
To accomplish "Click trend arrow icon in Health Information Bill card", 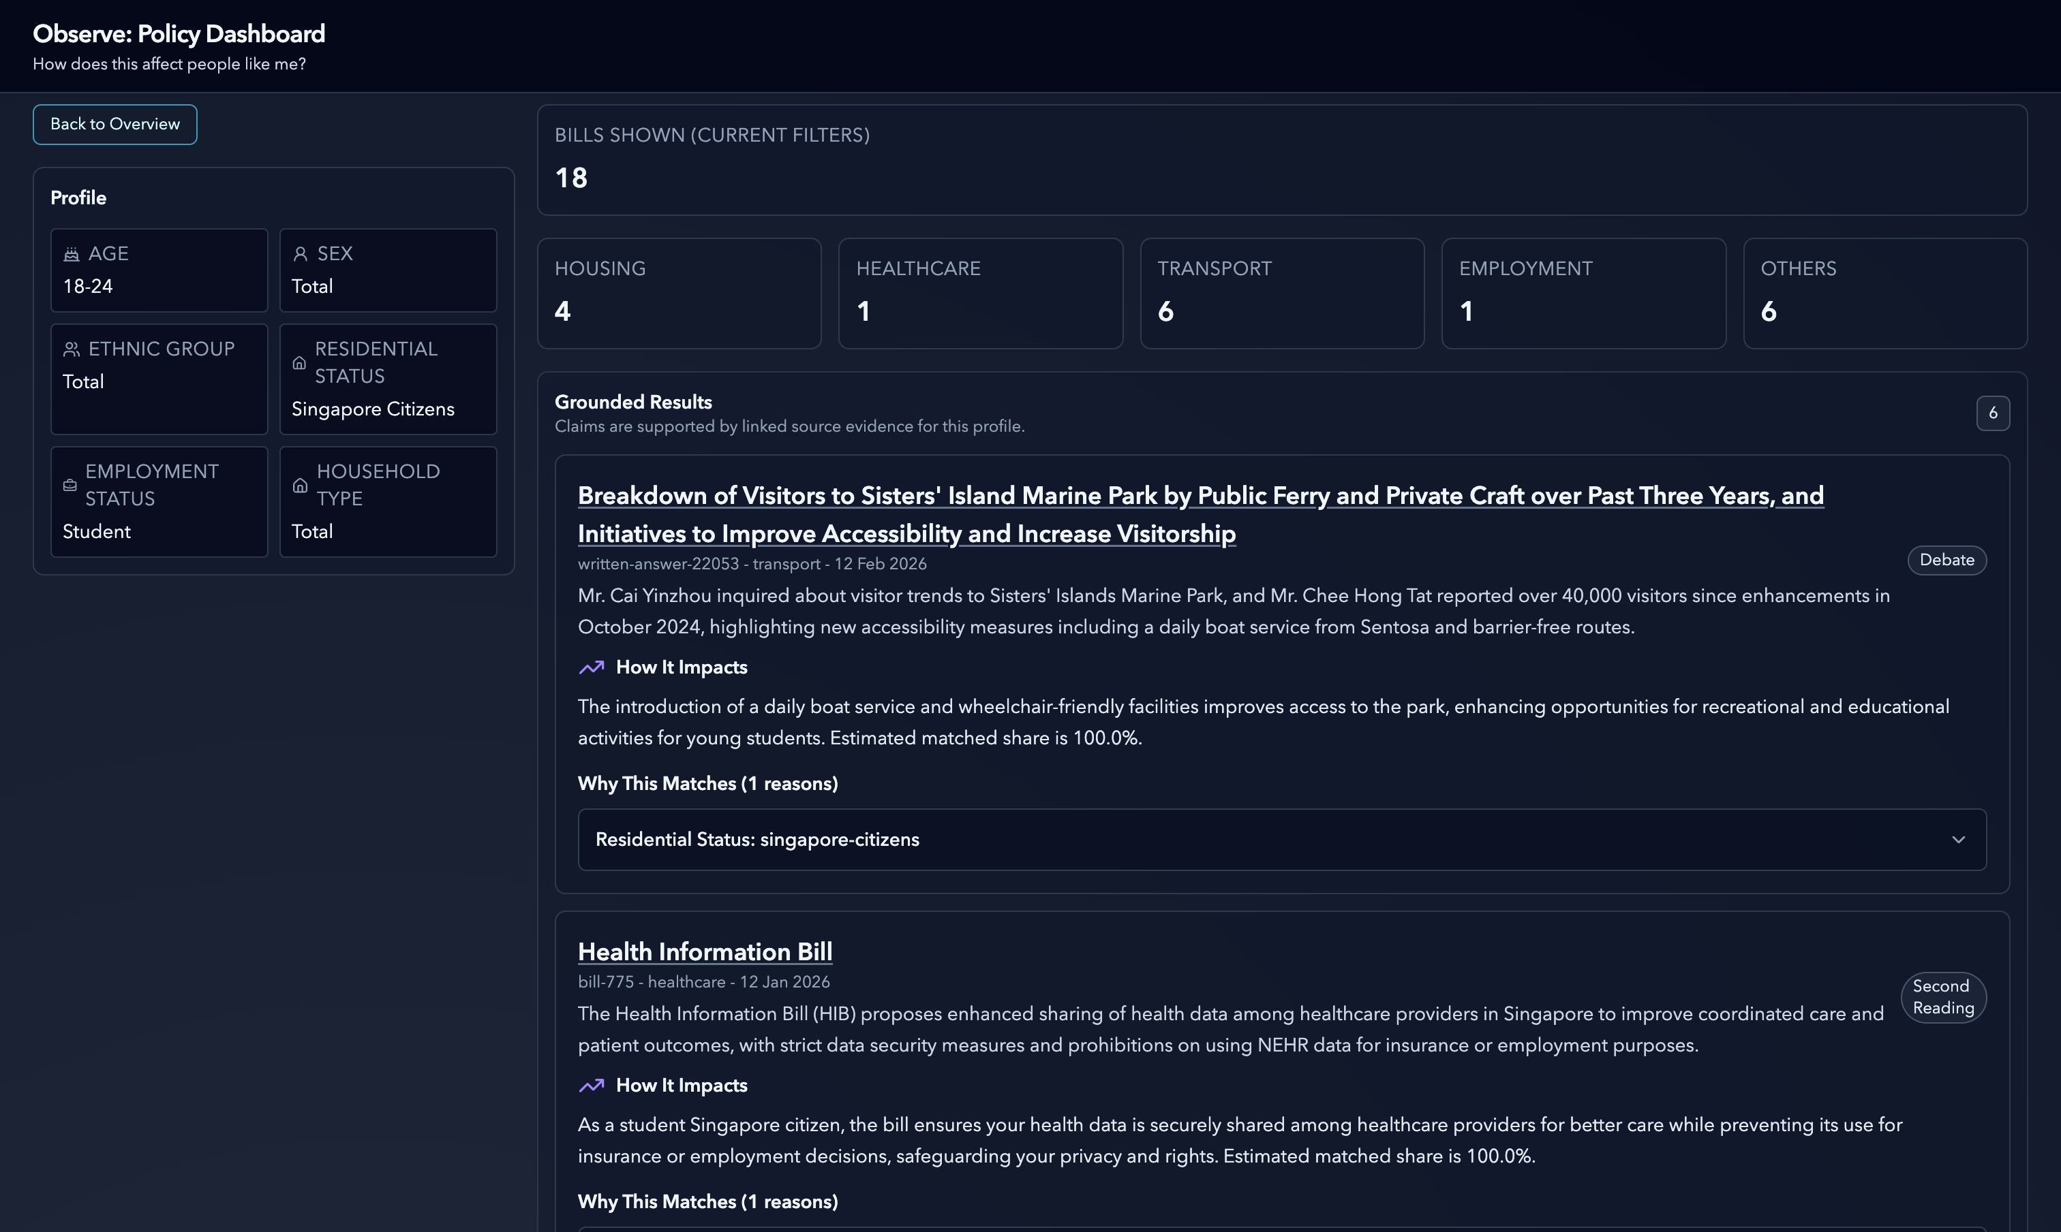I will coord(592,1086).
